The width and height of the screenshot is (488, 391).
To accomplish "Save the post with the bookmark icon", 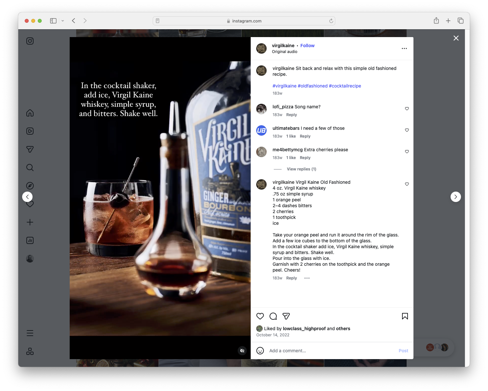I will coord(405,316).
